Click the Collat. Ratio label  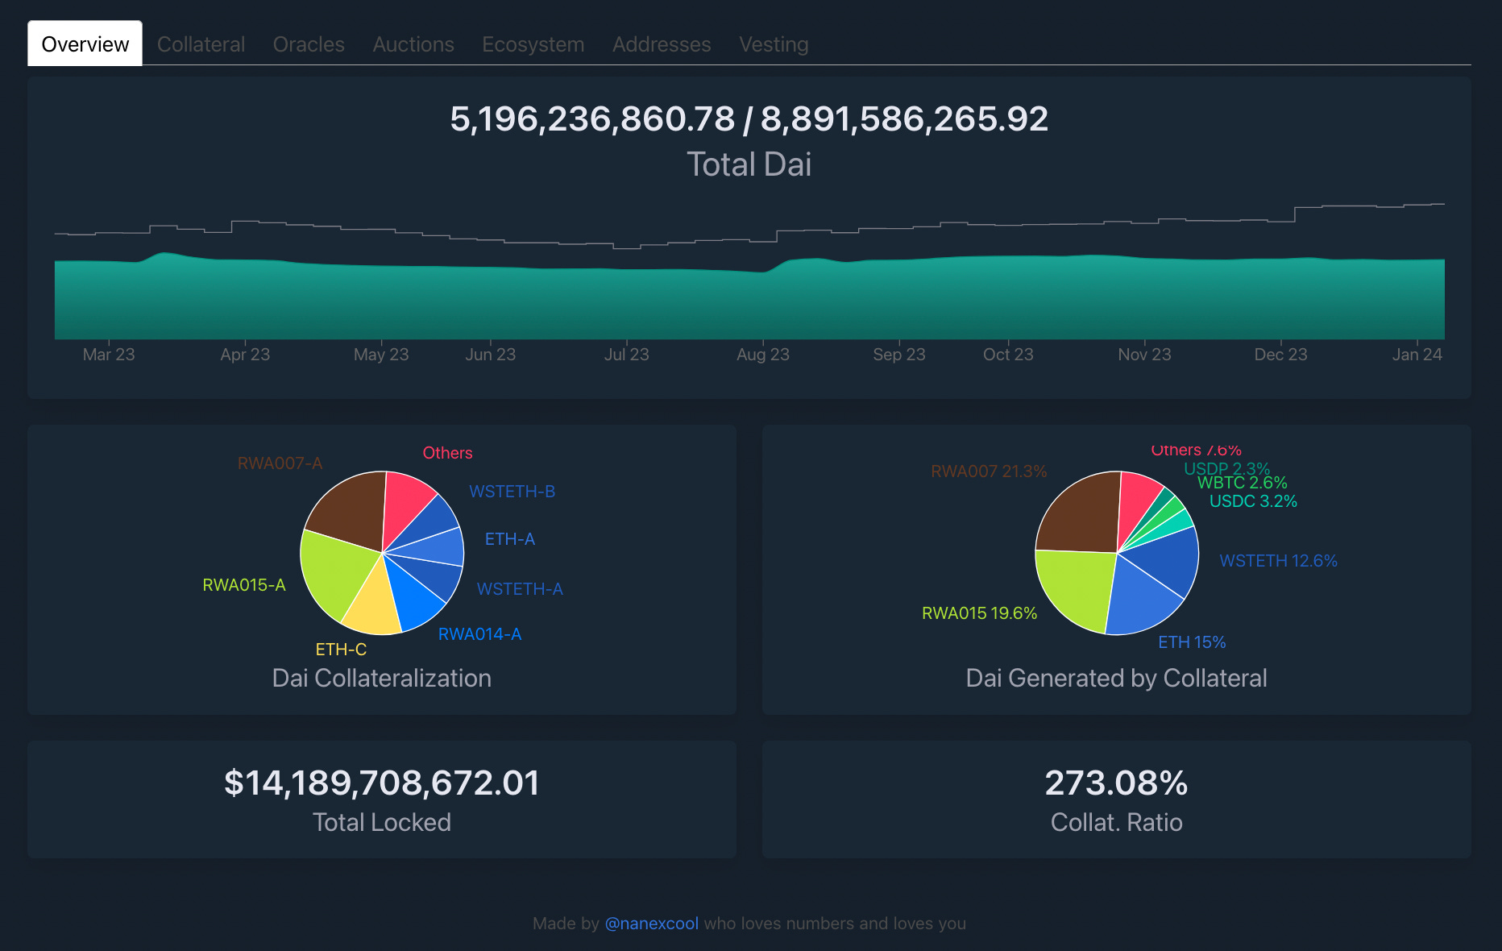(x=1117, y=823)
